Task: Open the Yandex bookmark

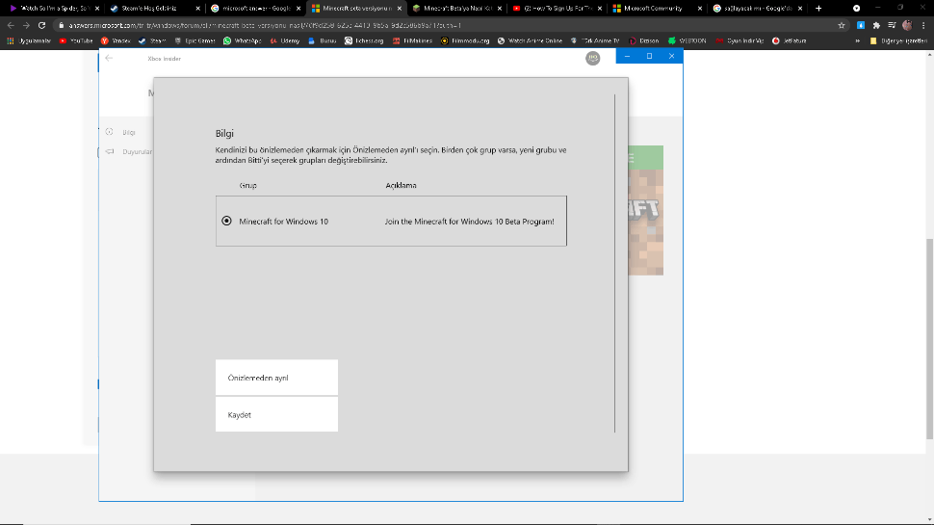Action: coord(116,41)
